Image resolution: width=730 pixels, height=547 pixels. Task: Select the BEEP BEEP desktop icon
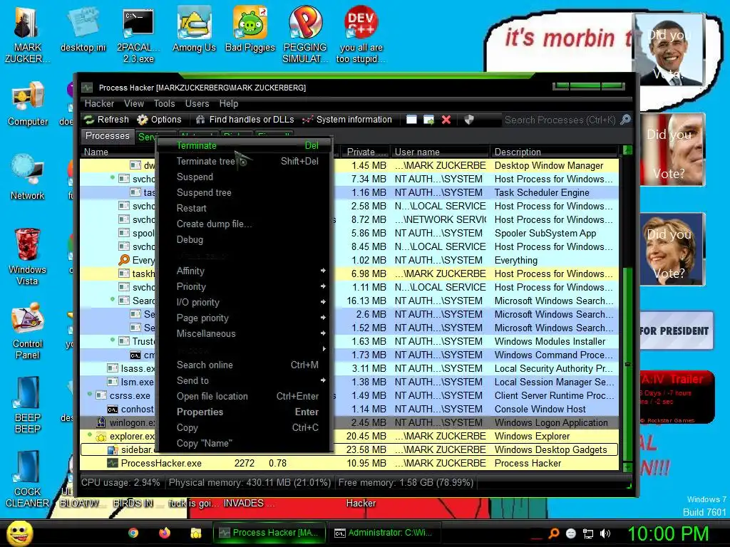click(x=28, y=405)
